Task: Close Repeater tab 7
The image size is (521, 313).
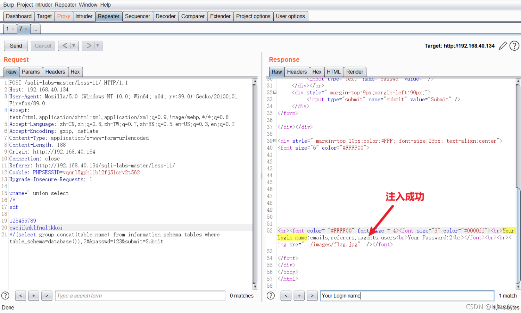Action: [26, 29]
